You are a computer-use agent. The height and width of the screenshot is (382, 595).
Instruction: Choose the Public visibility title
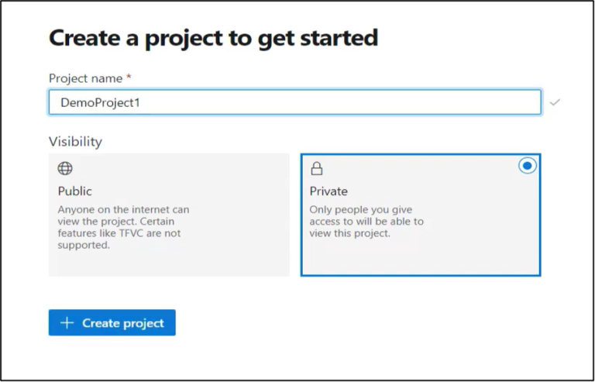click(75, 191)
